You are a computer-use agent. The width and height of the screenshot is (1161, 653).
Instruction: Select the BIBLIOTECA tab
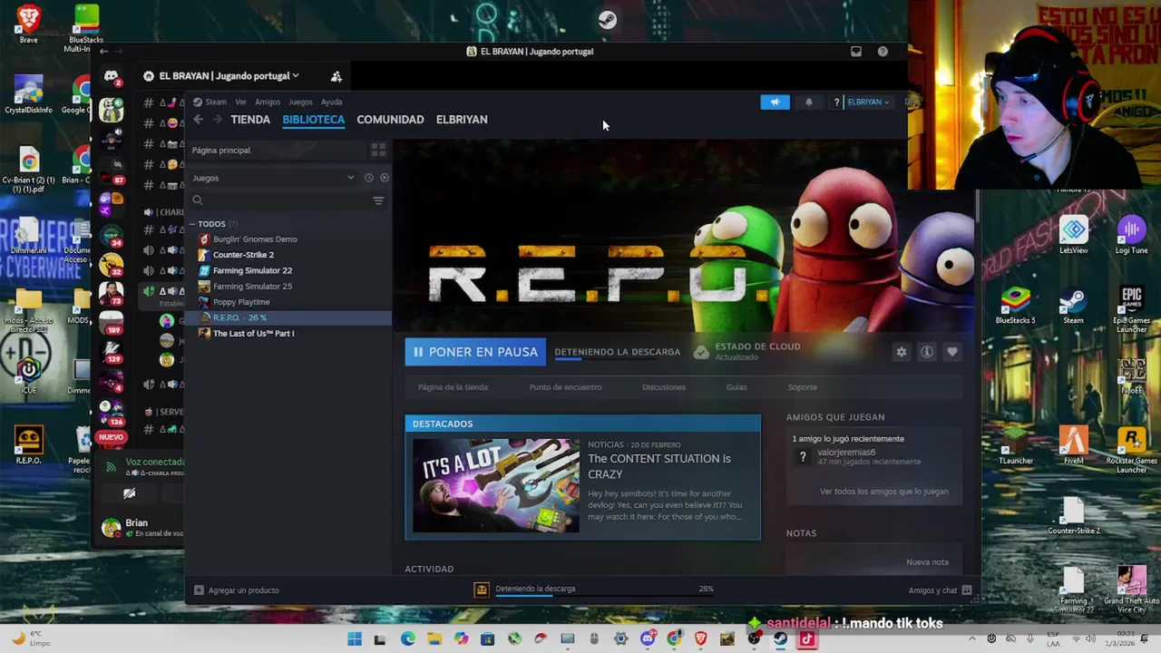(x=313, y=120)
